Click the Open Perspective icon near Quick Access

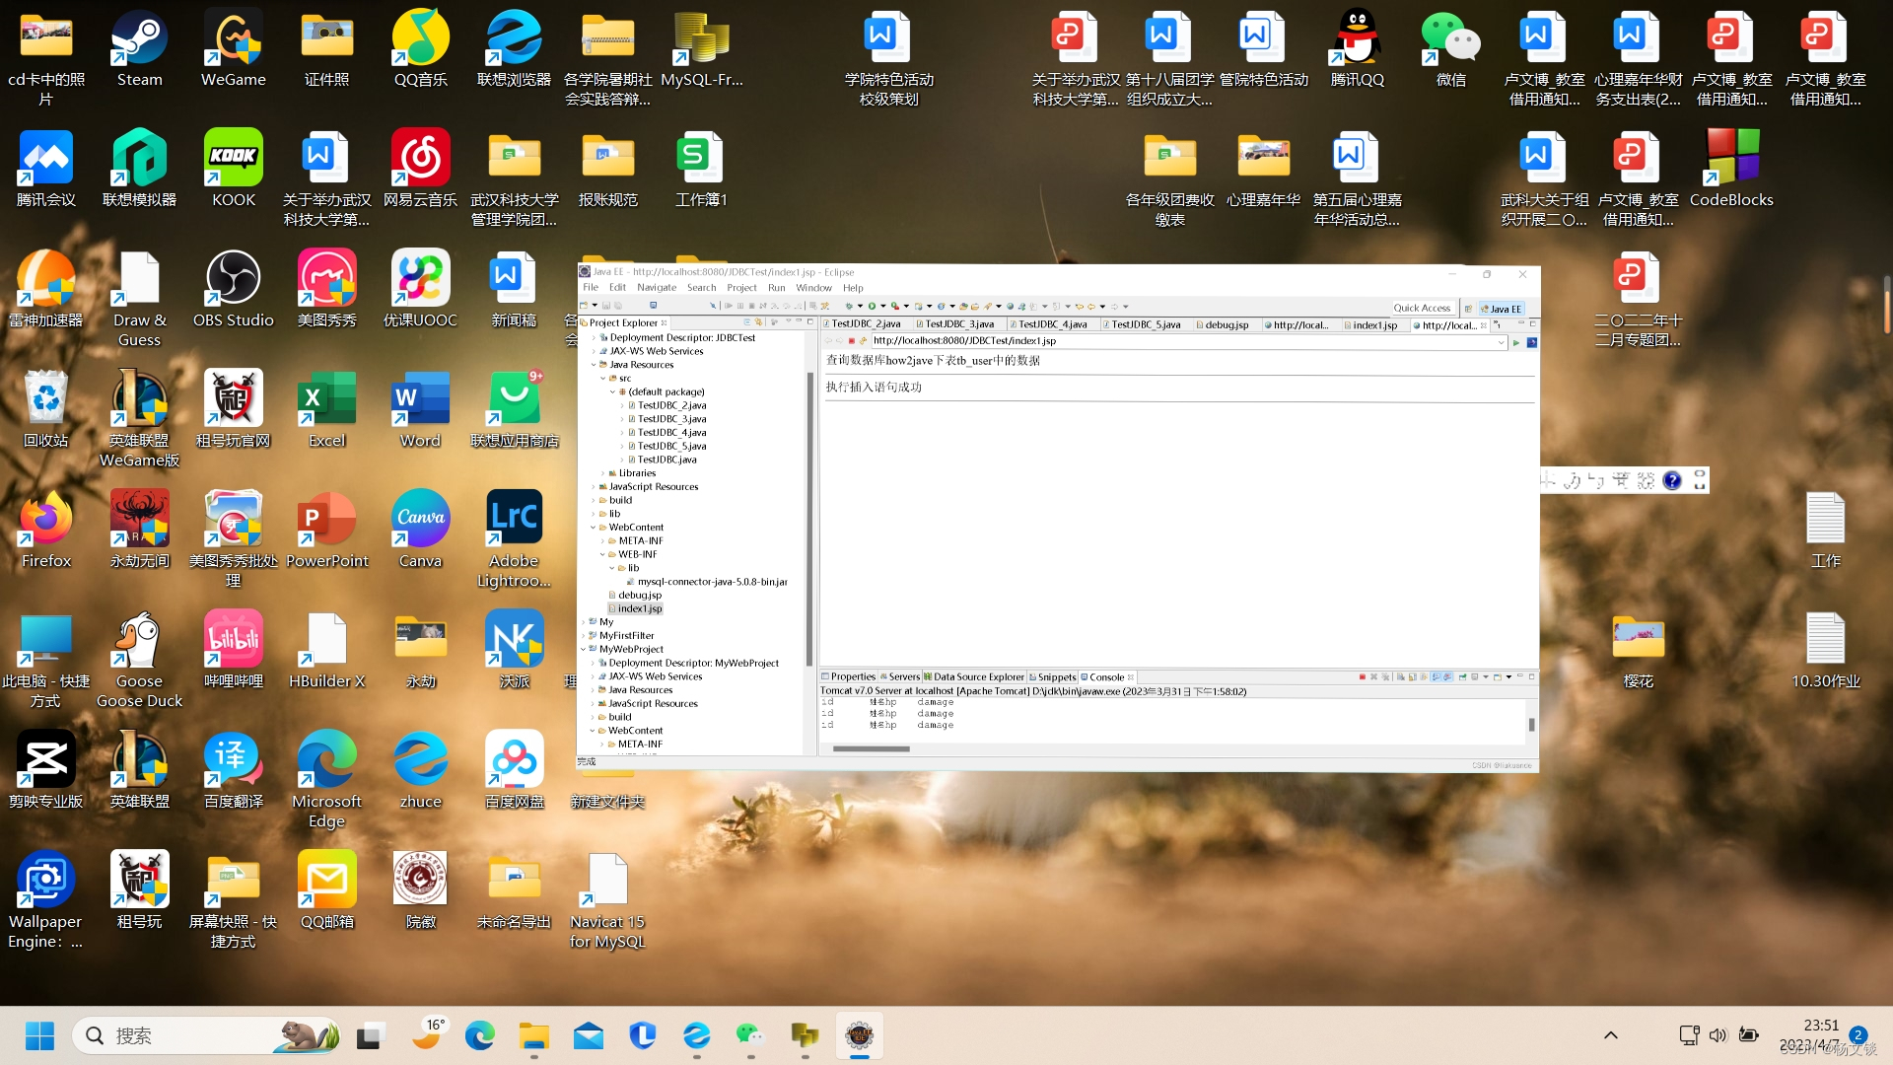1468,309
